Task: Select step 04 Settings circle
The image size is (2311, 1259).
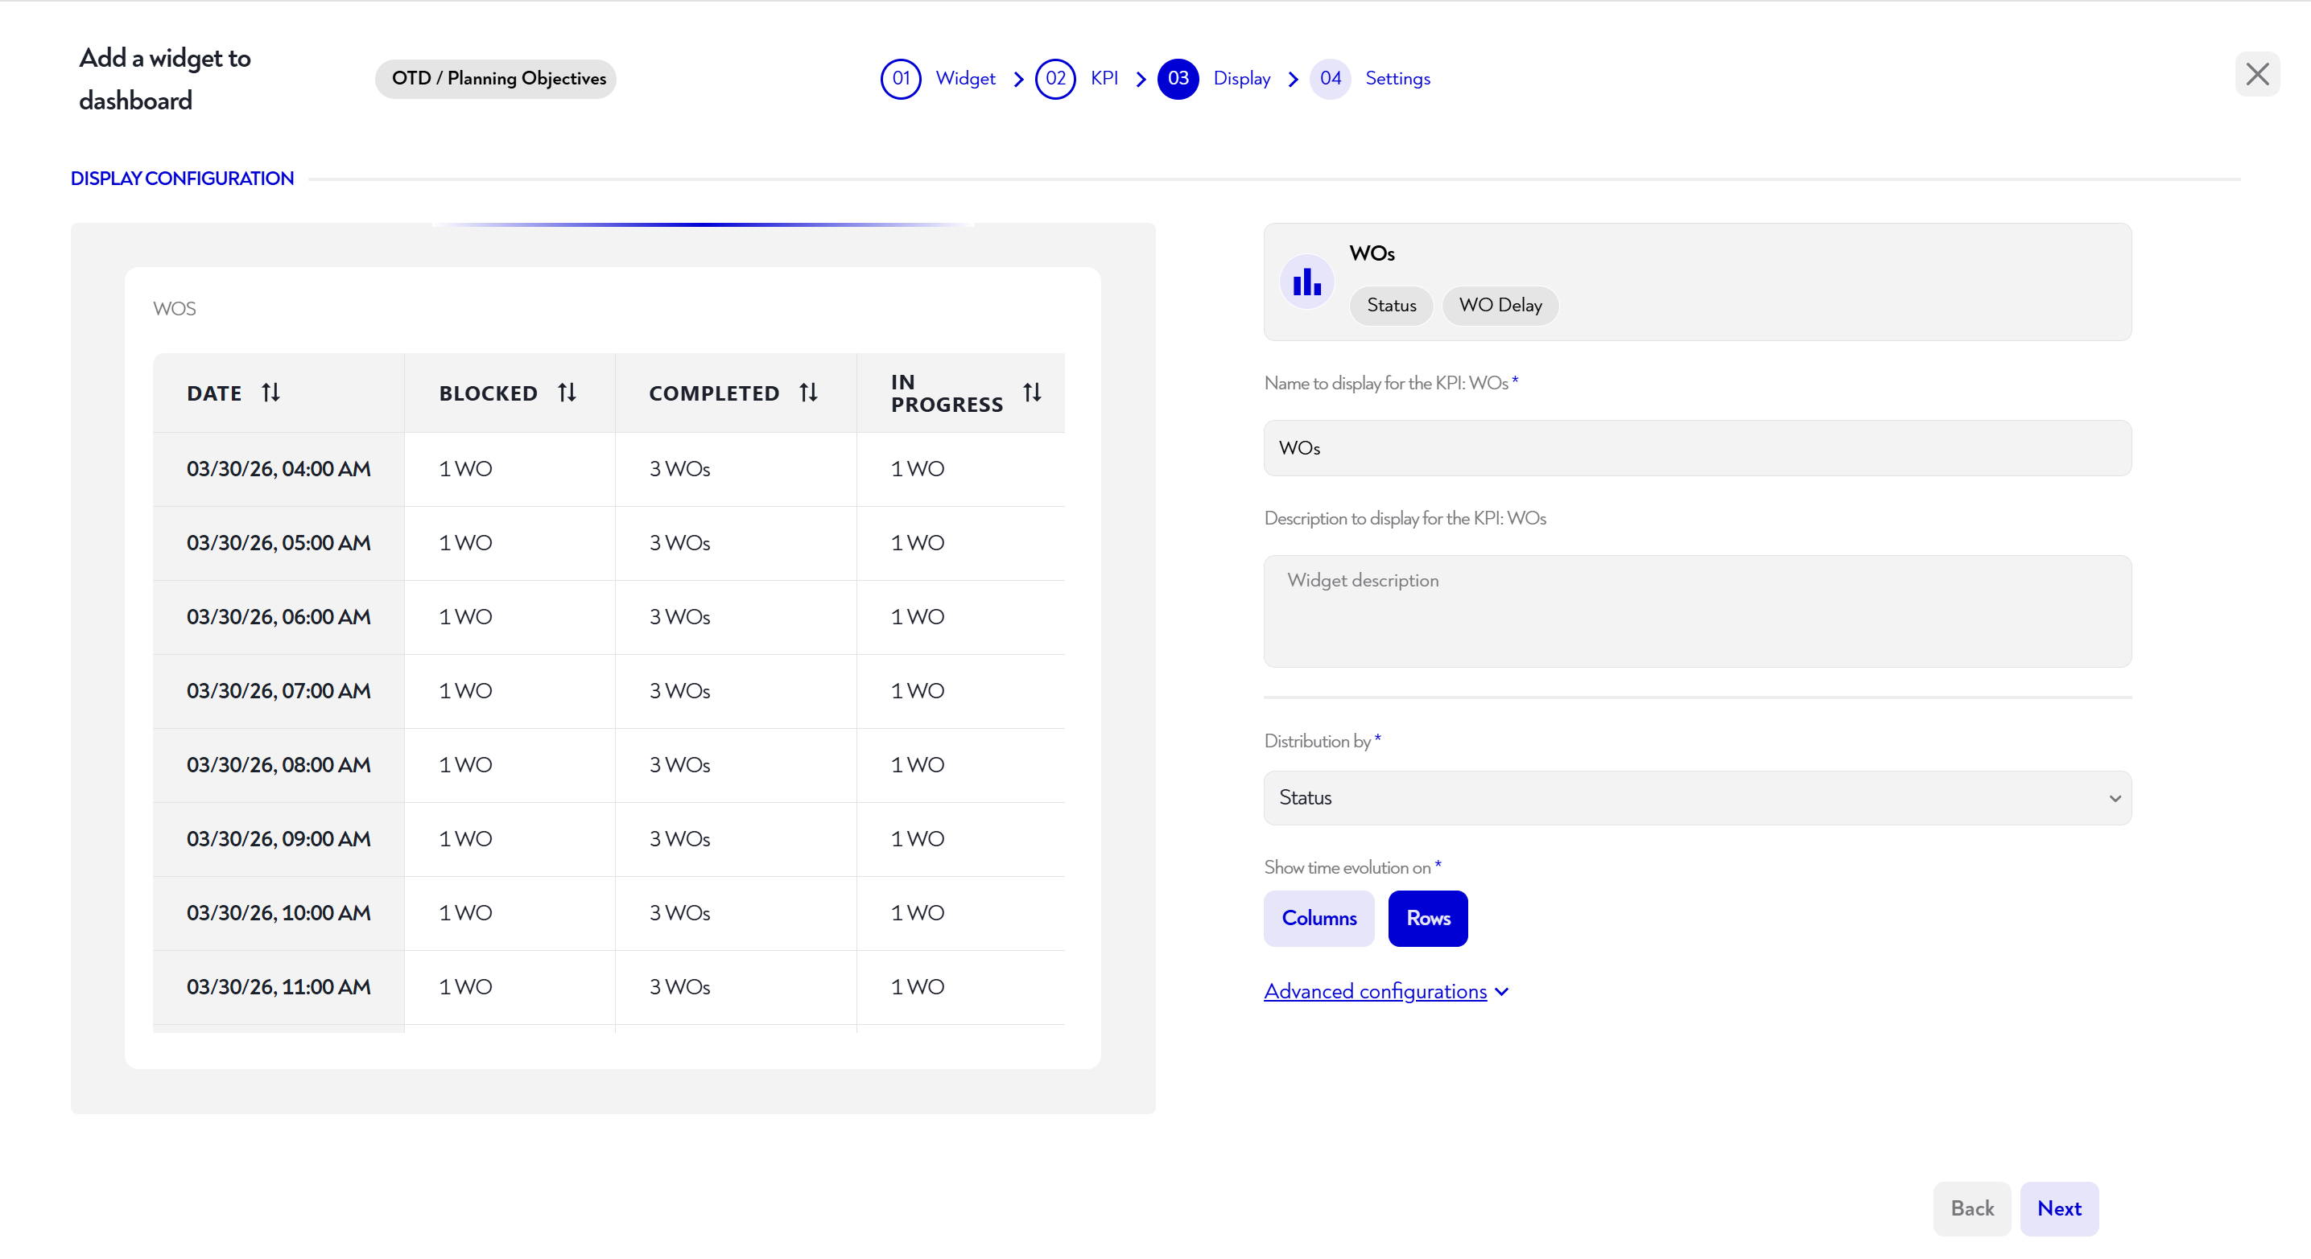Action: (1330, 79)
